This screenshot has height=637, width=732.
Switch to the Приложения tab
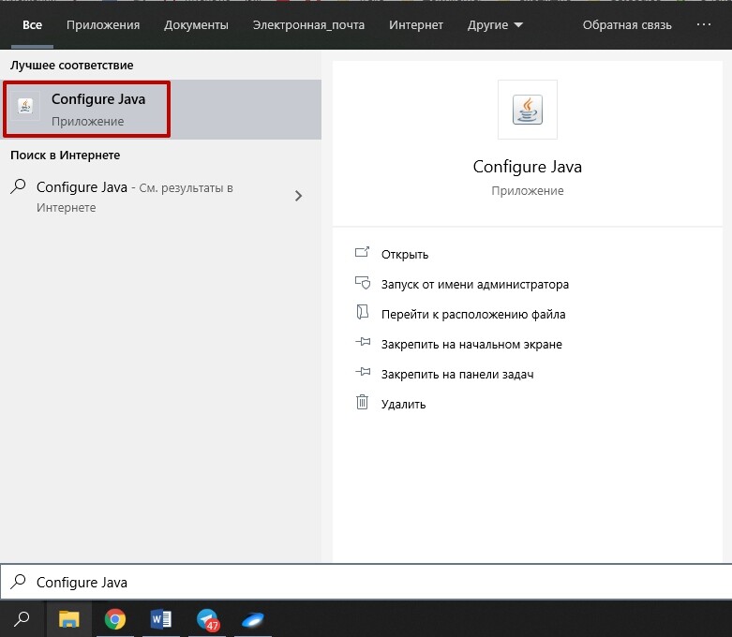[x=103, y=24]
